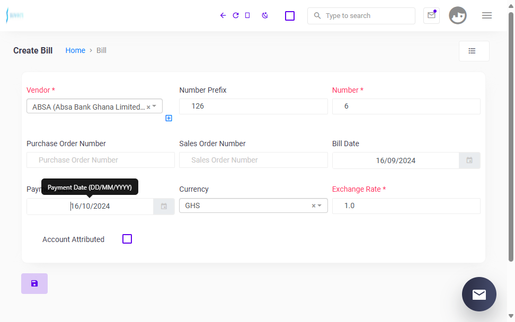Expand the Currency GHS dropdown
515x322 pixels.
point(319,205)
